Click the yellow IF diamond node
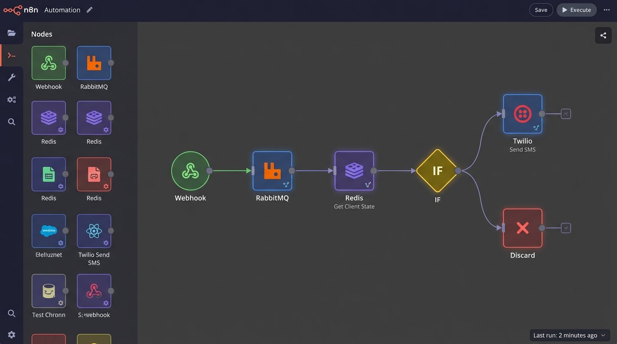Viewport: 617px width, 344px height. coord(437,171)
